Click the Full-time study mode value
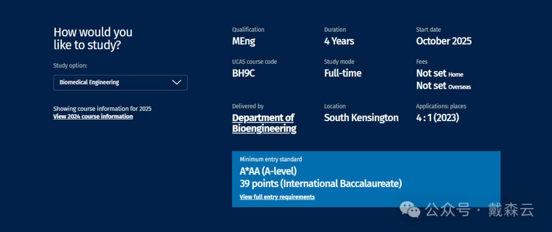 (342, 73)
